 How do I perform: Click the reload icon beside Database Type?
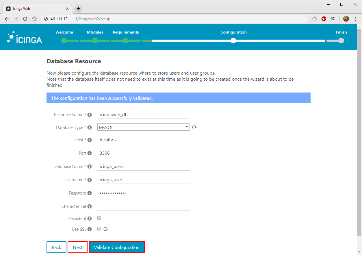pyautogui.click(x=194, y=127)
